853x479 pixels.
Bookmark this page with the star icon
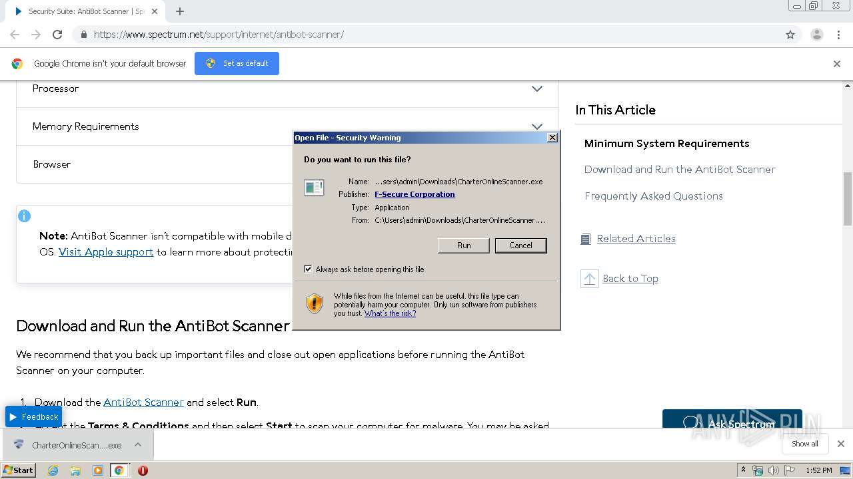pos(790,35)
